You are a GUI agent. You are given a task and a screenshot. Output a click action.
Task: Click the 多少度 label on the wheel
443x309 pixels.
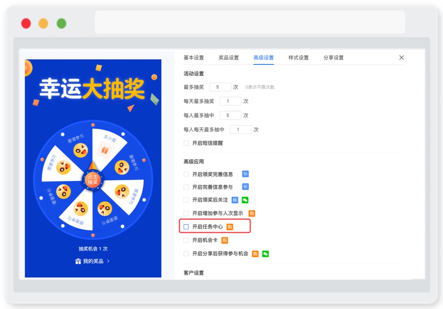110,139
